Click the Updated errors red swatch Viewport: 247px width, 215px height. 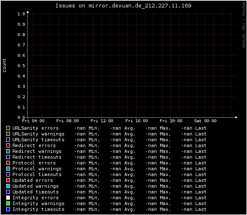(x=8, y=180)
